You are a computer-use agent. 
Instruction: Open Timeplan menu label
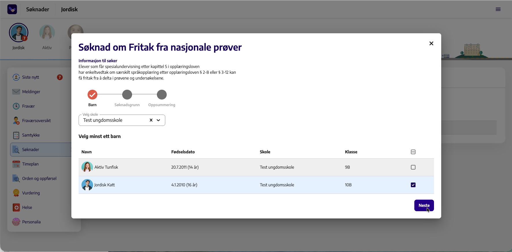(30, 164)
